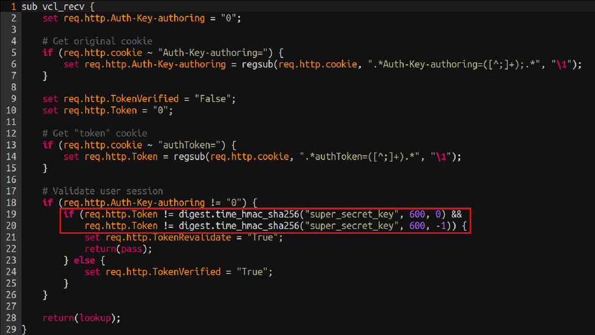Click the "\1" backreference on line 6

click(x=562, y=65)
